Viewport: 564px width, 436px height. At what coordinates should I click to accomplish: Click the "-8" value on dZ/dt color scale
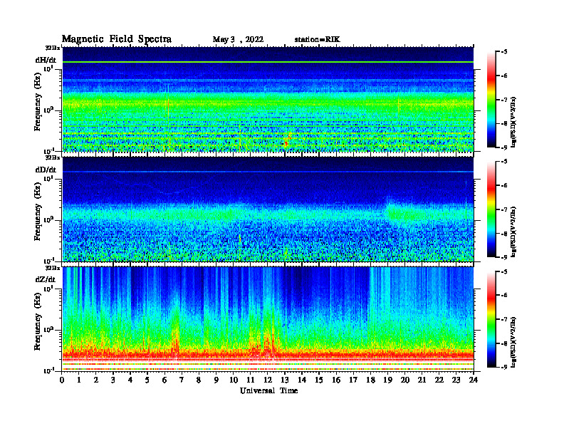(504, 343)
